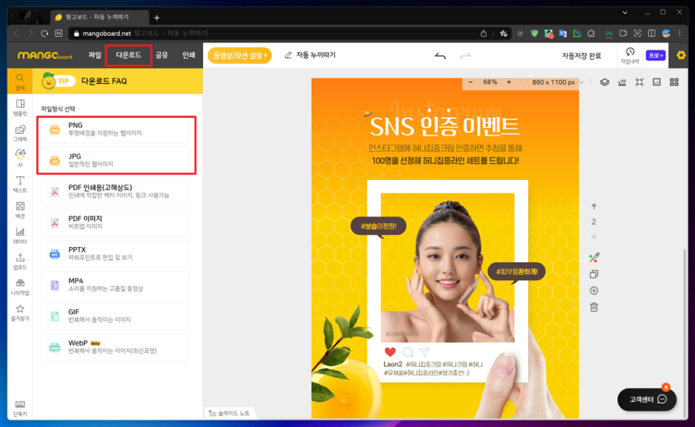695x427 pixels.
Task: Choose PNG file format
Action: [x=115, y=129]
